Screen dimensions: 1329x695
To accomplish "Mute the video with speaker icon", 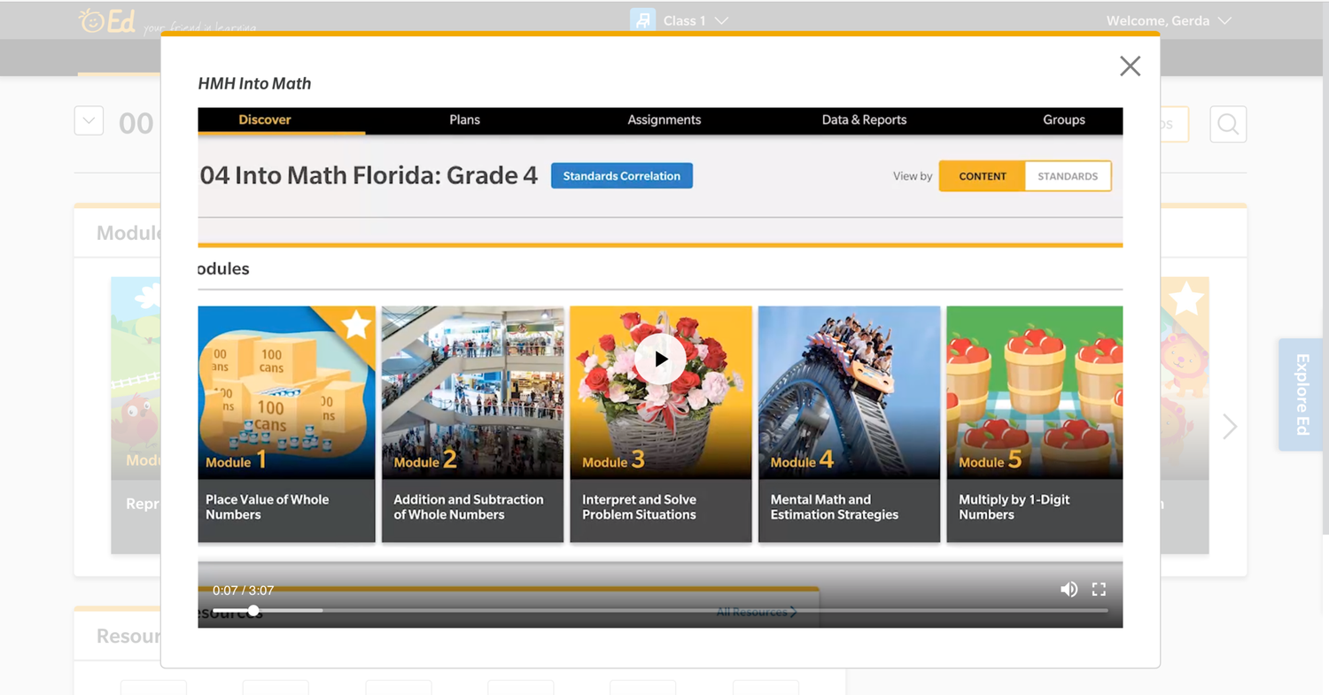I will click(x=1069, y=590).
